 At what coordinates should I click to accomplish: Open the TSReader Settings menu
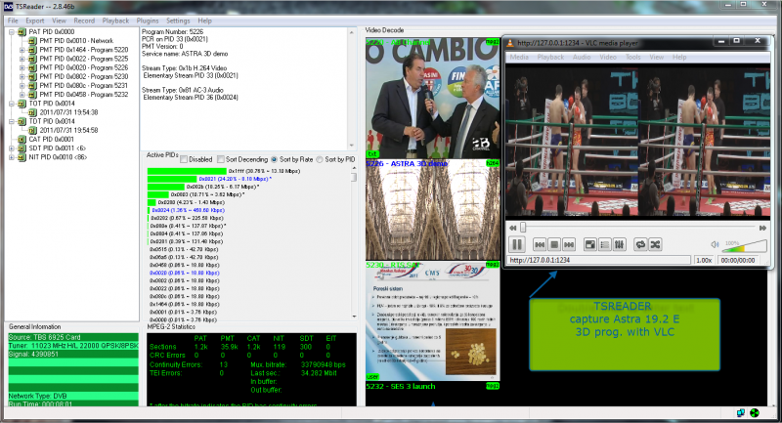178,21
